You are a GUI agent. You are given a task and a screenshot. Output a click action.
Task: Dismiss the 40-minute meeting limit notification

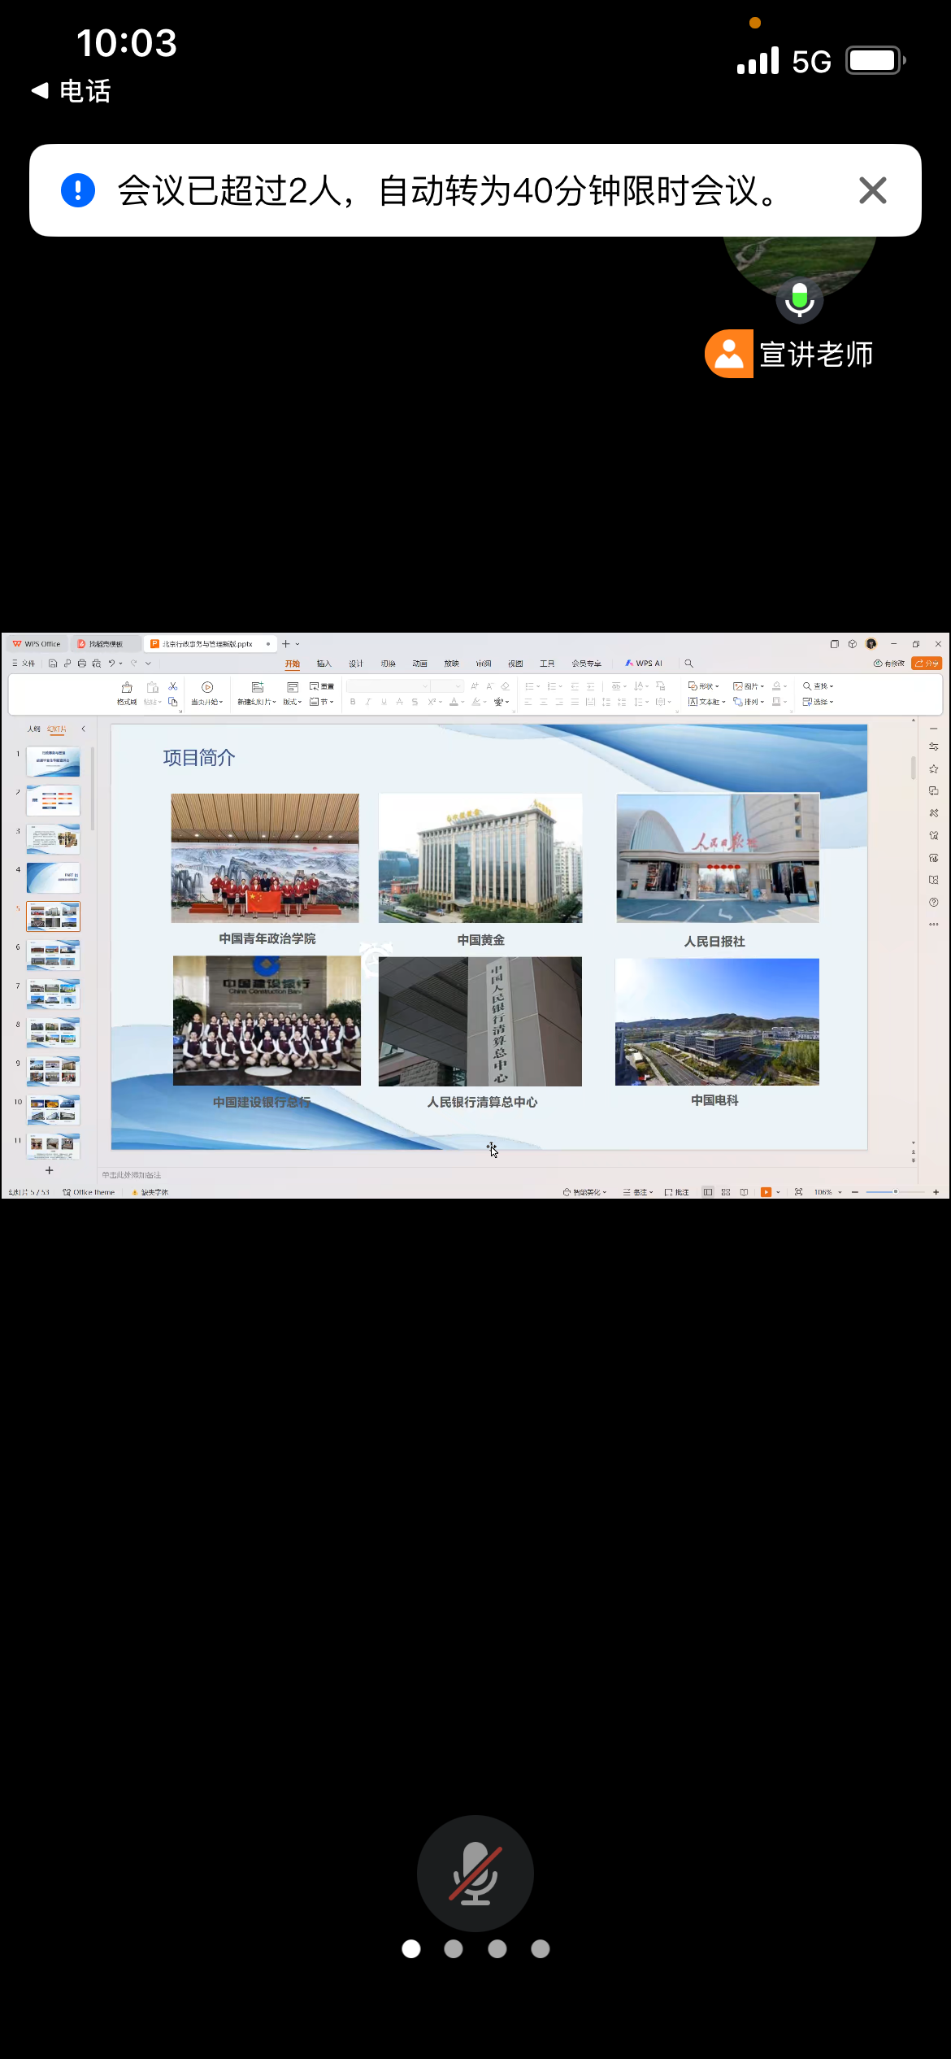(x=872, y=190)
